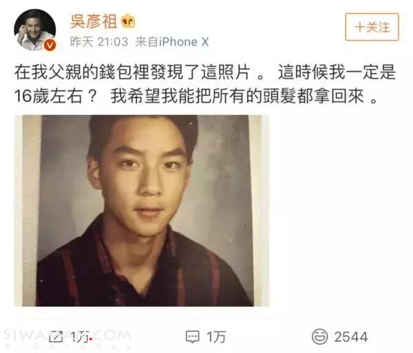This screenshot has width=413, height=353.
Task: Click the comment count 1万
Action: click(216, 337)
